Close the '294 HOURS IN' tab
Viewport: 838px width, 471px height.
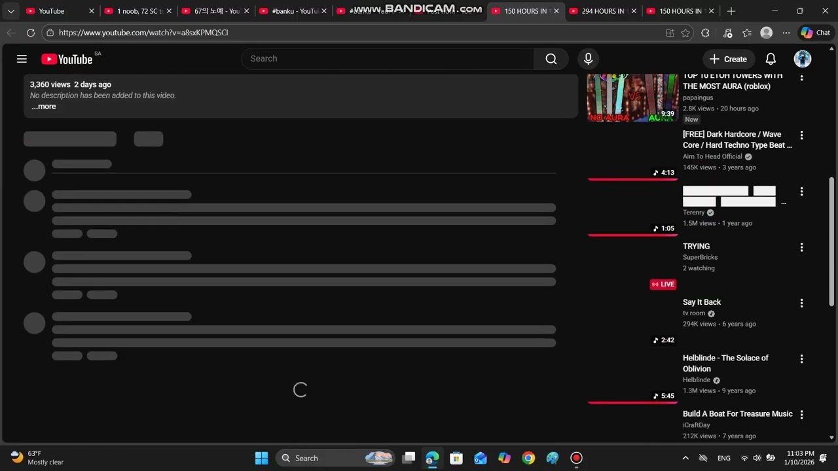click(x=633, y=11)
